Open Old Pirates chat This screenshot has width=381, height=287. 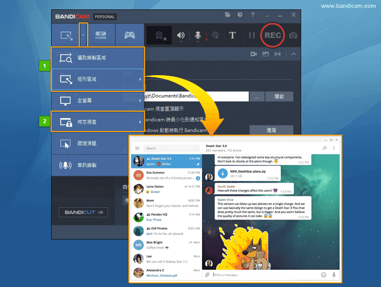pos(166,231)
